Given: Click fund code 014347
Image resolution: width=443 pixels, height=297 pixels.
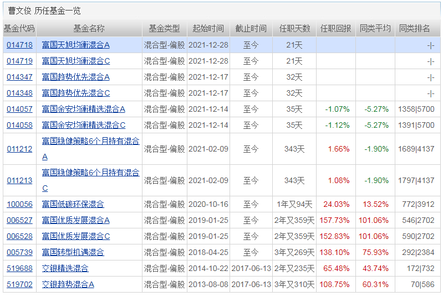Looking at the screenshot, I should [x=19, y=77].
